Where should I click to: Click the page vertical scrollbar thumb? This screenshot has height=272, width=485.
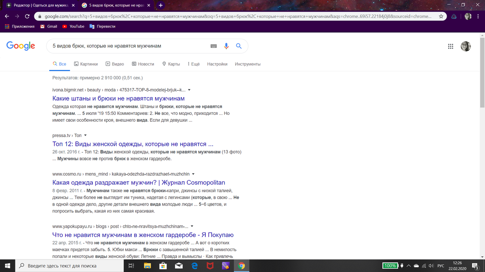482,73
